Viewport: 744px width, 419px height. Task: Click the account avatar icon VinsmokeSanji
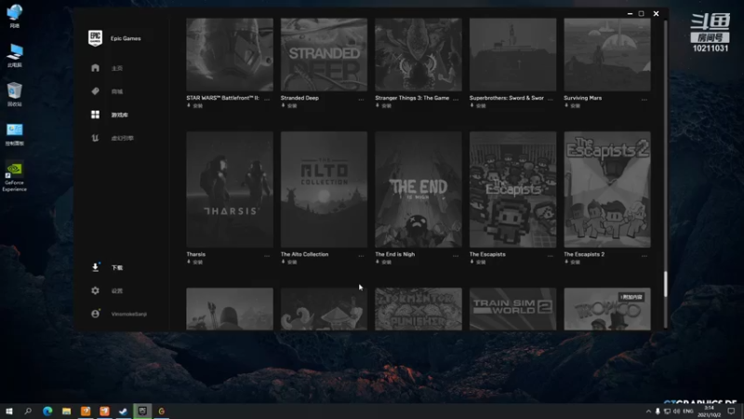point(95,314)
